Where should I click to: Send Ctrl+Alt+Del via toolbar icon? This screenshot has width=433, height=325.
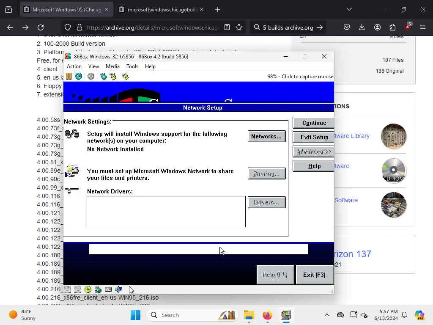(103, 76)
